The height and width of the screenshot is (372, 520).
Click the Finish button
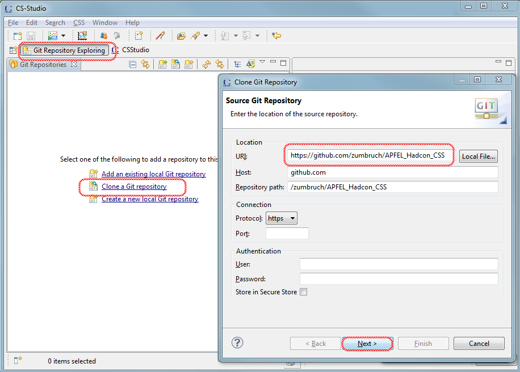click(423, 344)
